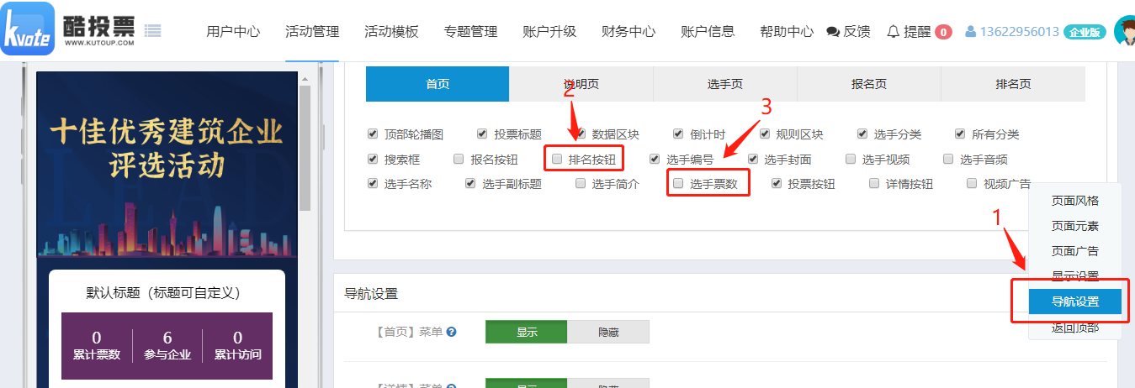The height and width of the screenshot is (388, 1135).
Task: Open 帮助中心 menu
Action: click(x=787, y=32)
